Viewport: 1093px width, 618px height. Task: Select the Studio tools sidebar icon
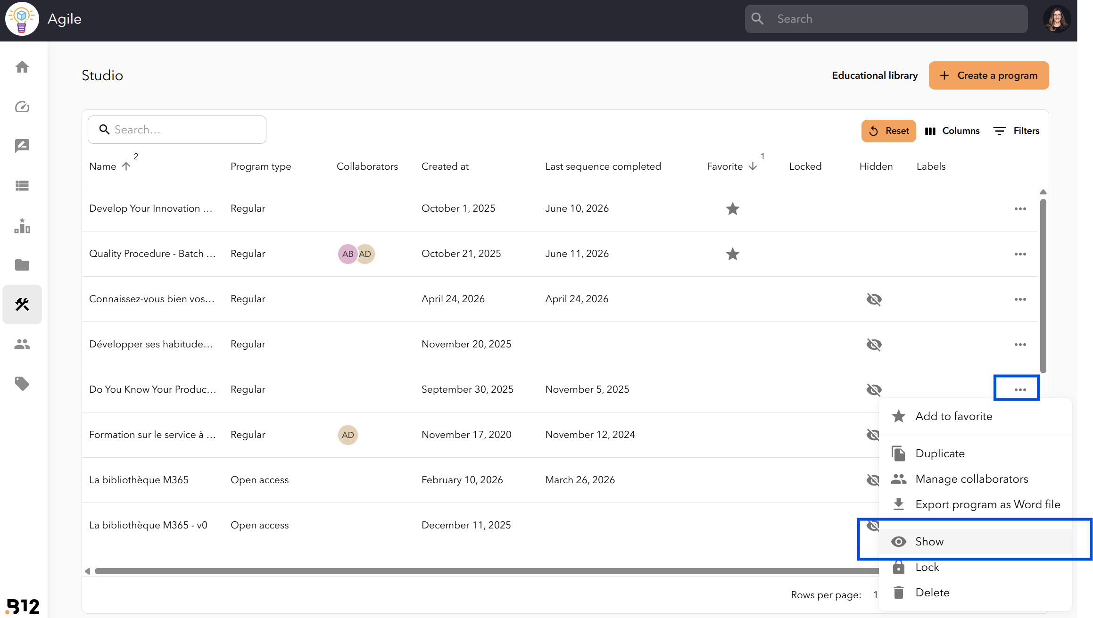22,305
